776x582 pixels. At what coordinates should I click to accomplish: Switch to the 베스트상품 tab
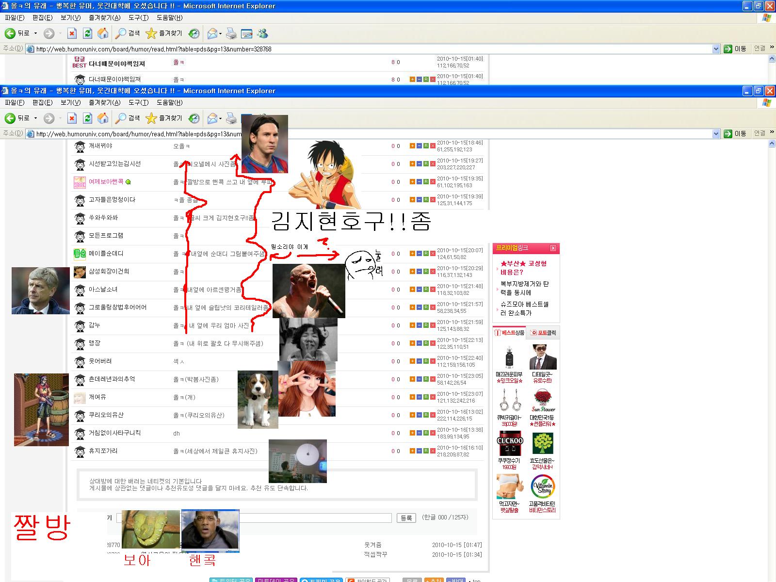pyautogui.click(x=509, y=333)
